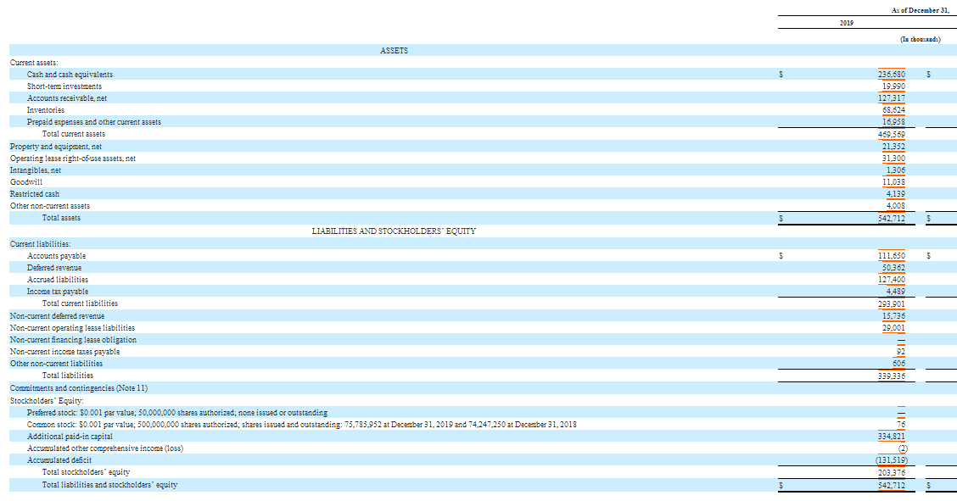The width and height of the screenshot is (957, 501).
Task: Click the 16,958 prepaid expenses value
Action: coord(893,122)
